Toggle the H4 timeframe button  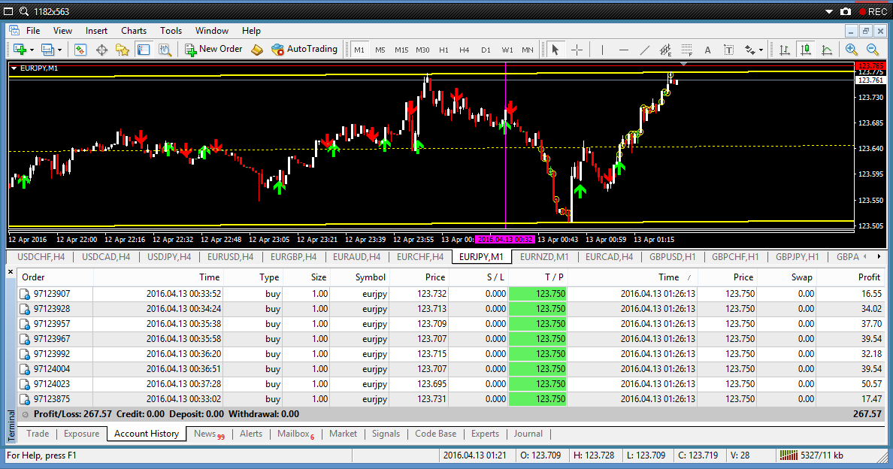464,50
